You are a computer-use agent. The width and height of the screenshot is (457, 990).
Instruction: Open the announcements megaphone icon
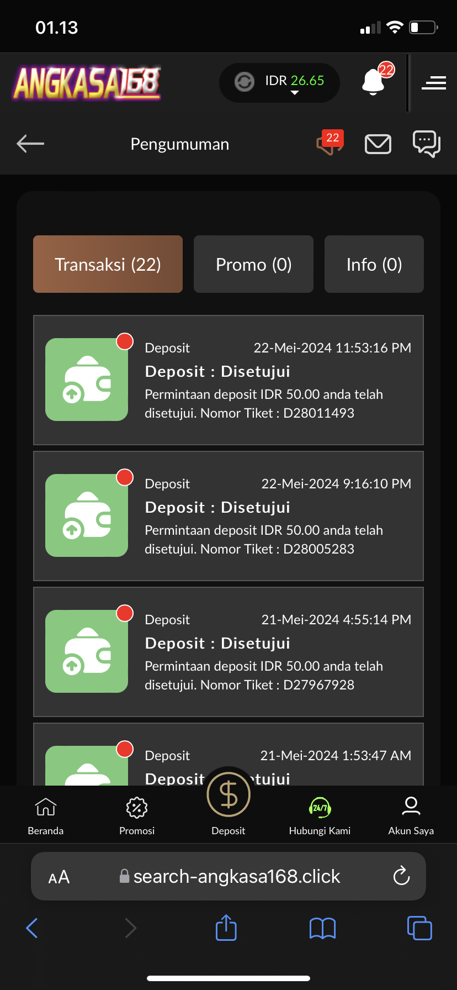[329, 144]
